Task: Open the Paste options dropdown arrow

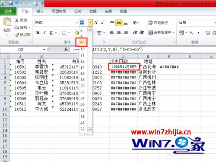Action: click(7, 35)
